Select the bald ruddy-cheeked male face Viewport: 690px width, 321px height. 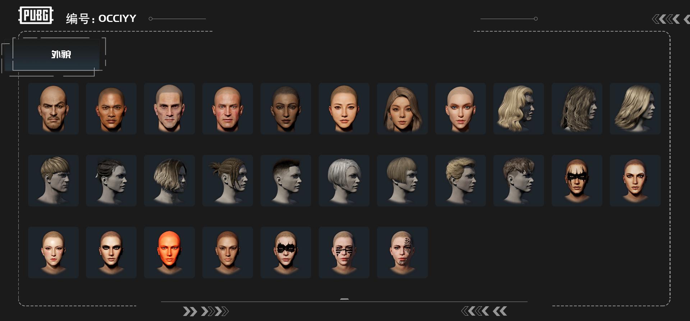227,109
